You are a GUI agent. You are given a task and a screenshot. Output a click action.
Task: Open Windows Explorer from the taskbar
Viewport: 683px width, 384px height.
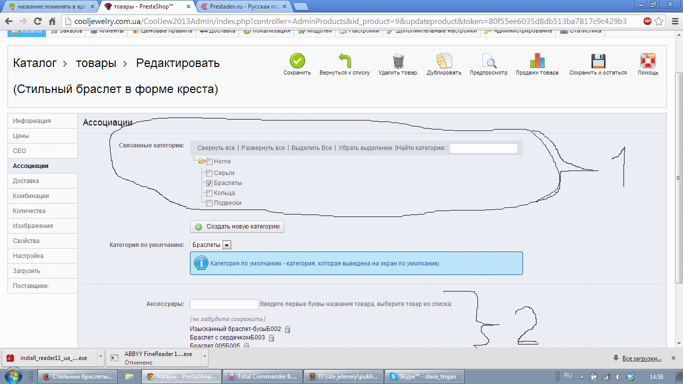coord(129,376)
